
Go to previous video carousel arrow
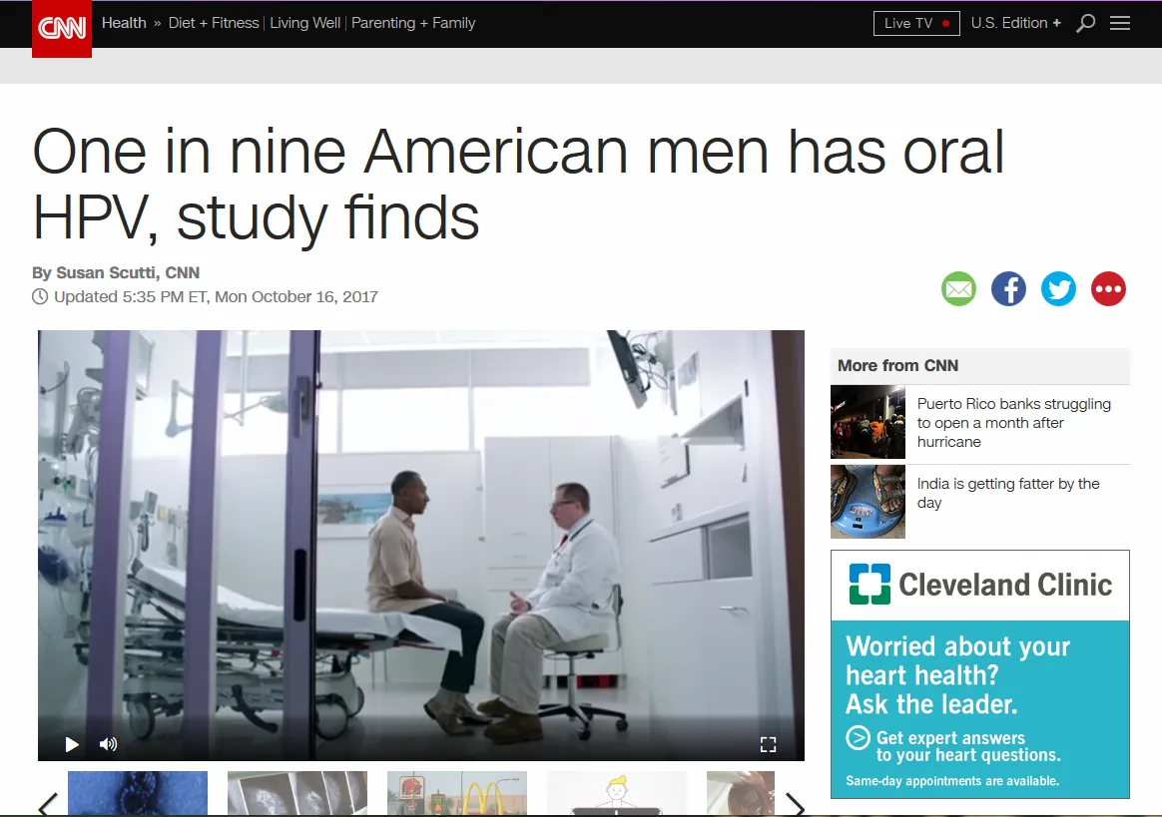[x=48, y=805]
